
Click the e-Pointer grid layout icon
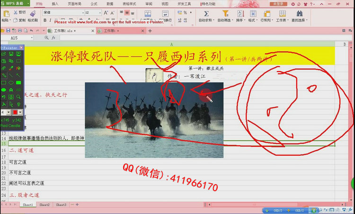tap(11, 97)
